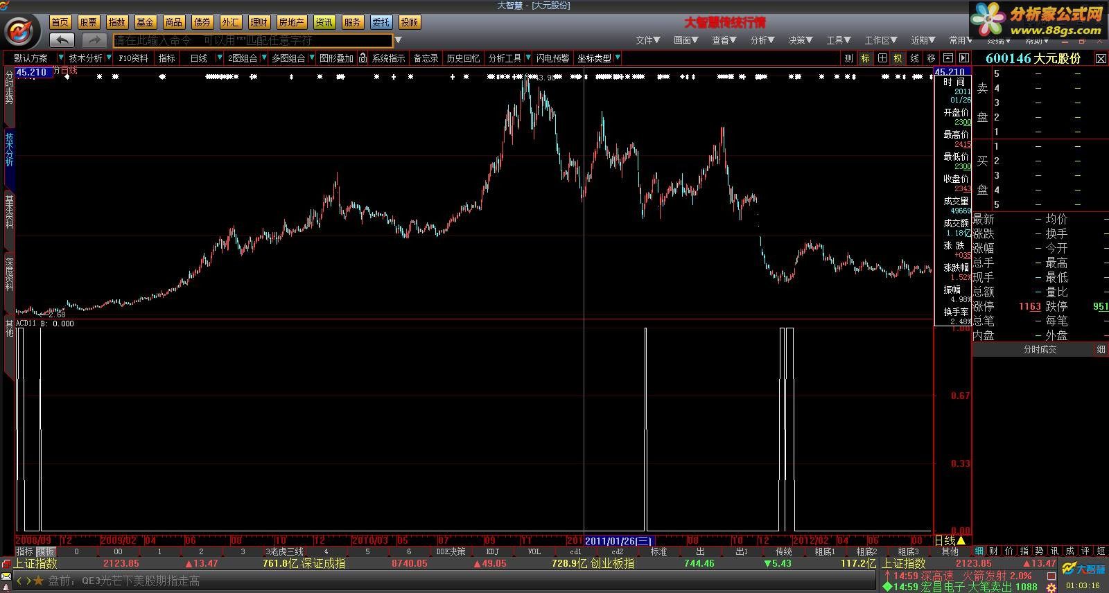Click the mail envelope icon at bottom left
This screenshot has width=1109, height=593.
coord(6,576)
